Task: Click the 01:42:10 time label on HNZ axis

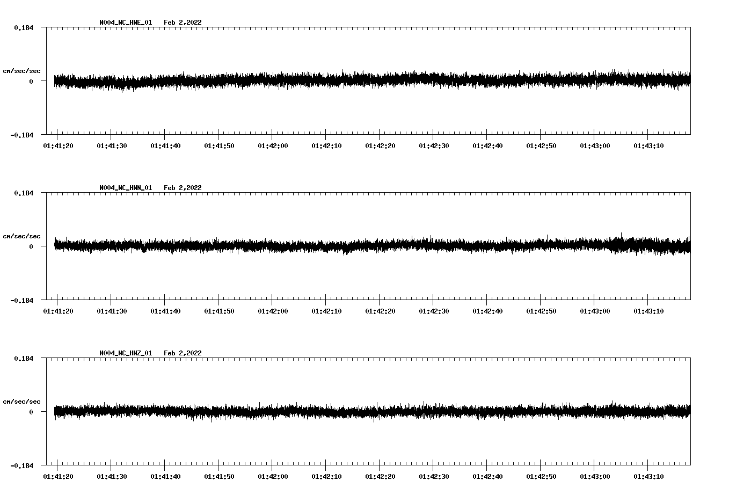Action: [326, 477]
